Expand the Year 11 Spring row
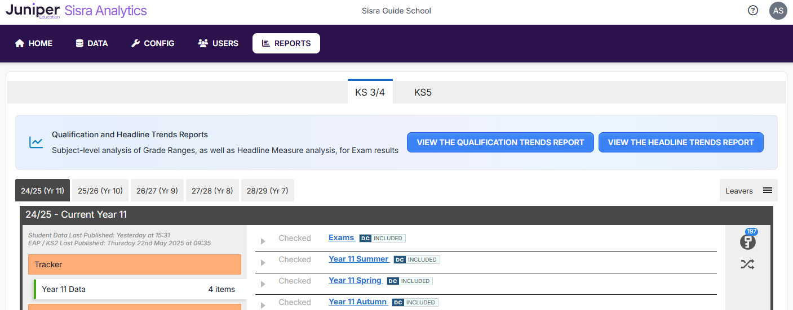 point(263,284)
